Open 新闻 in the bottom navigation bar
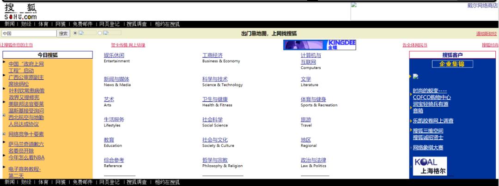 point(10,182)
